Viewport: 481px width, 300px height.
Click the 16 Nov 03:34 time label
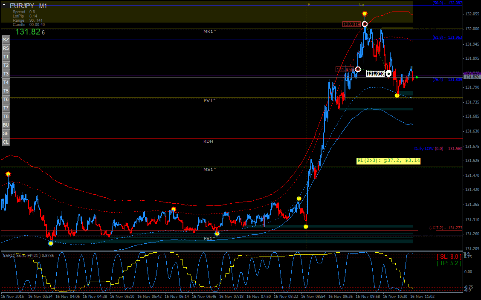41,297
